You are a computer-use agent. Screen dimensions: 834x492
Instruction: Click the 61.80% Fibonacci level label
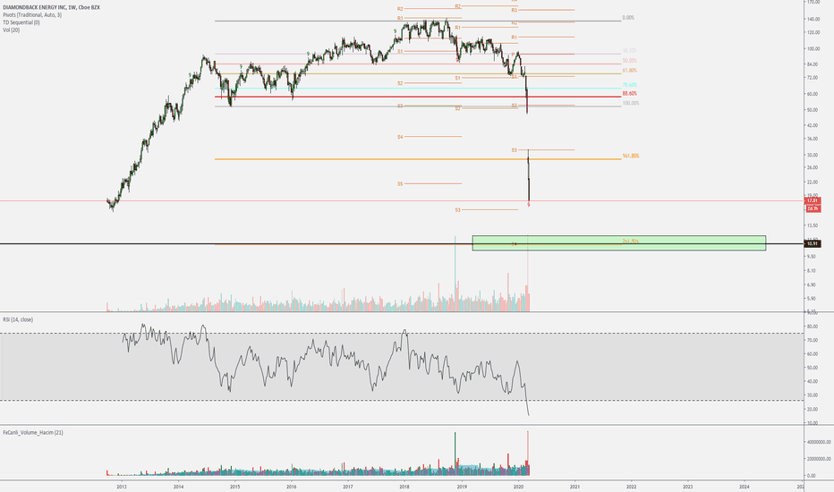point(630,70)
